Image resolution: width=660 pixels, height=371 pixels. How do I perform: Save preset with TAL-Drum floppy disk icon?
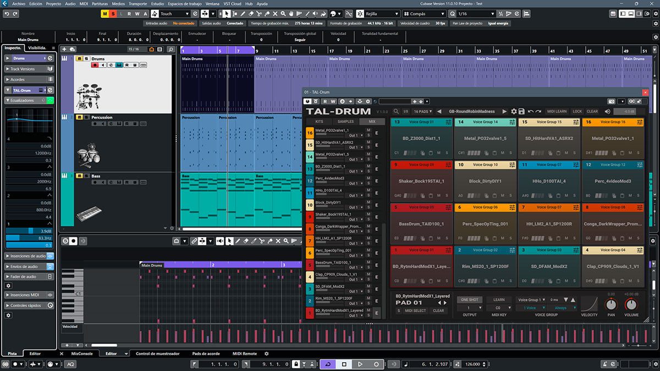522,112
